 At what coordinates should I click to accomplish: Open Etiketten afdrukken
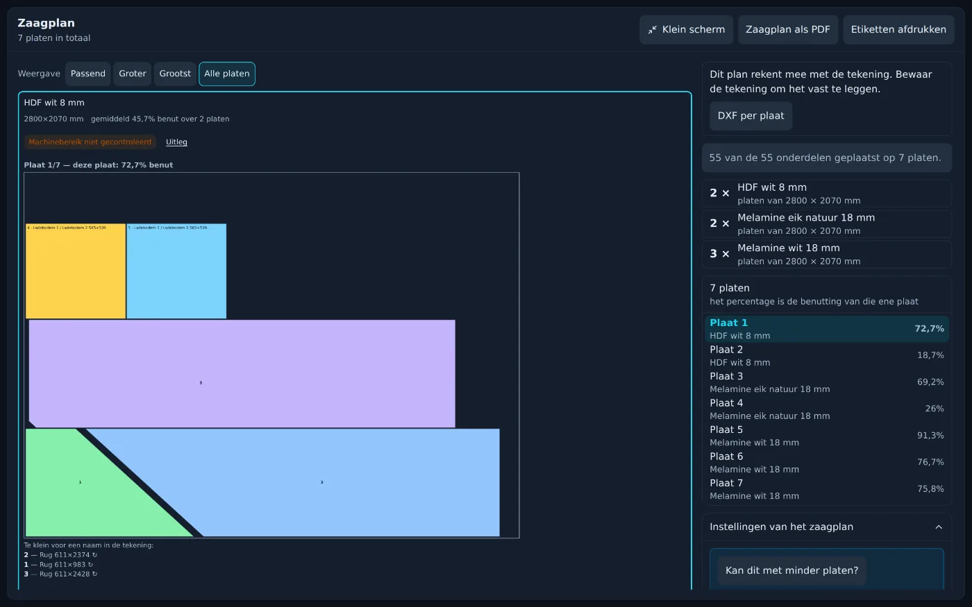click(898, 30)
